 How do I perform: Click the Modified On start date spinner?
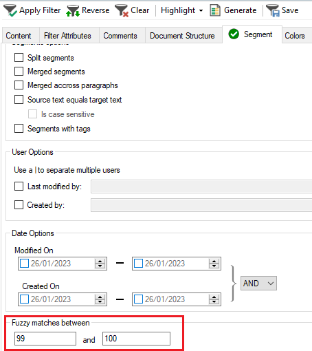(100, 264)
